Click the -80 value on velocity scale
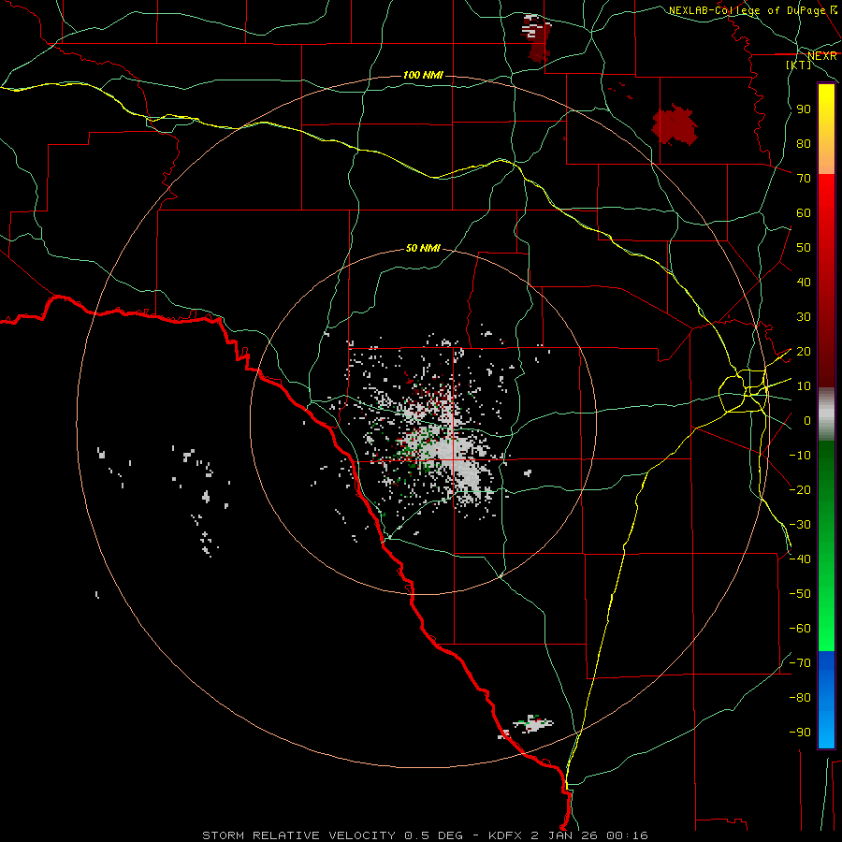The width and height of the screenshot is (842, 842). 800,698
